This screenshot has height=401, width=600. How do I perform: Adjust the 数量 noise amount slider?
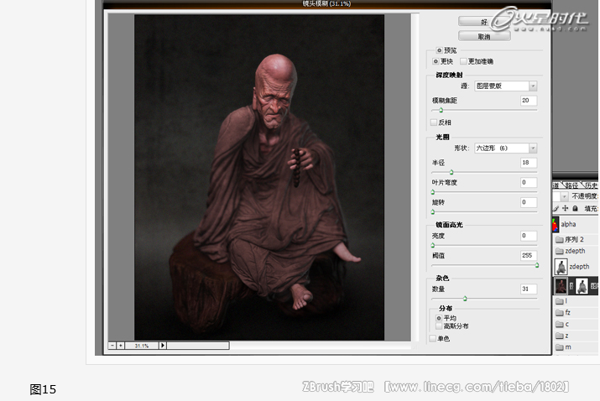465,299
